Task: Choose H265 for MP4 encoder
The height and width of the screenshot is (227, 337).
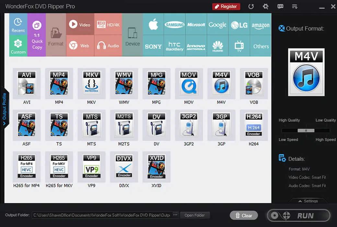Action: [27, 167]
